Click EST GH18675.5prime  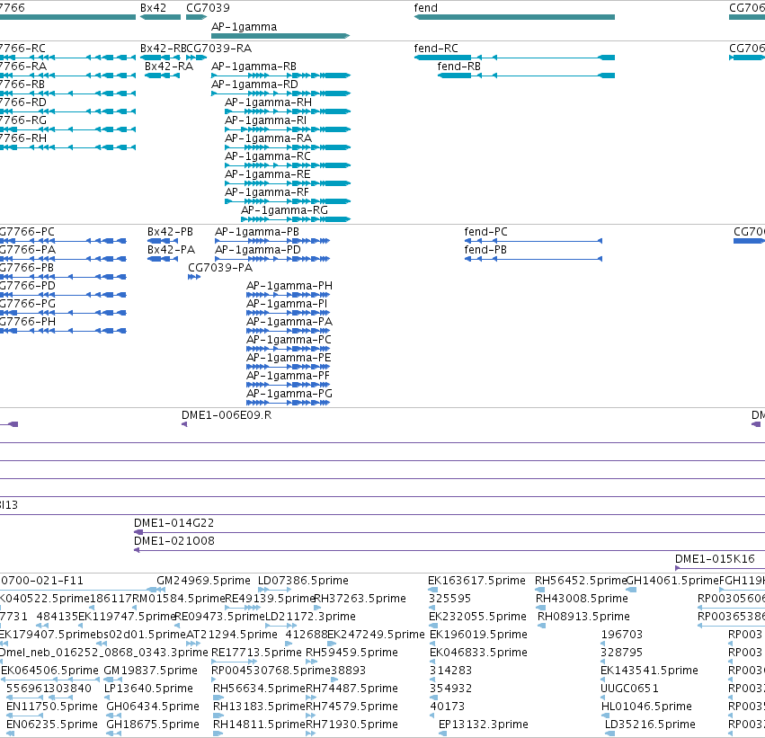click(153, 725)
